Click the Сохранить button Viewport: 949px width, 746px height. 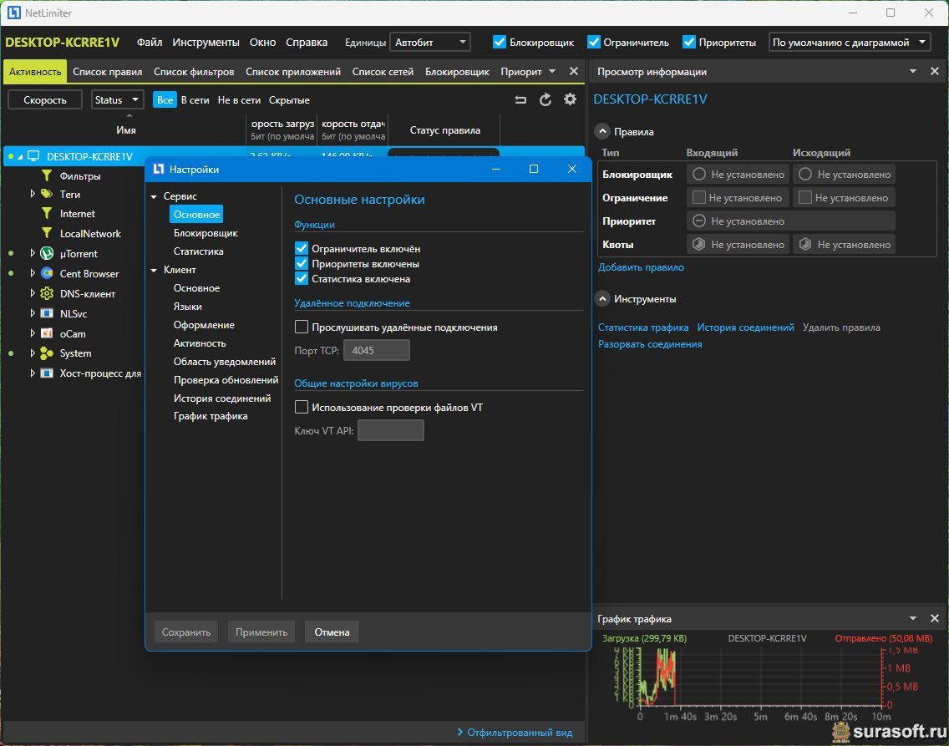pos(185,632)
